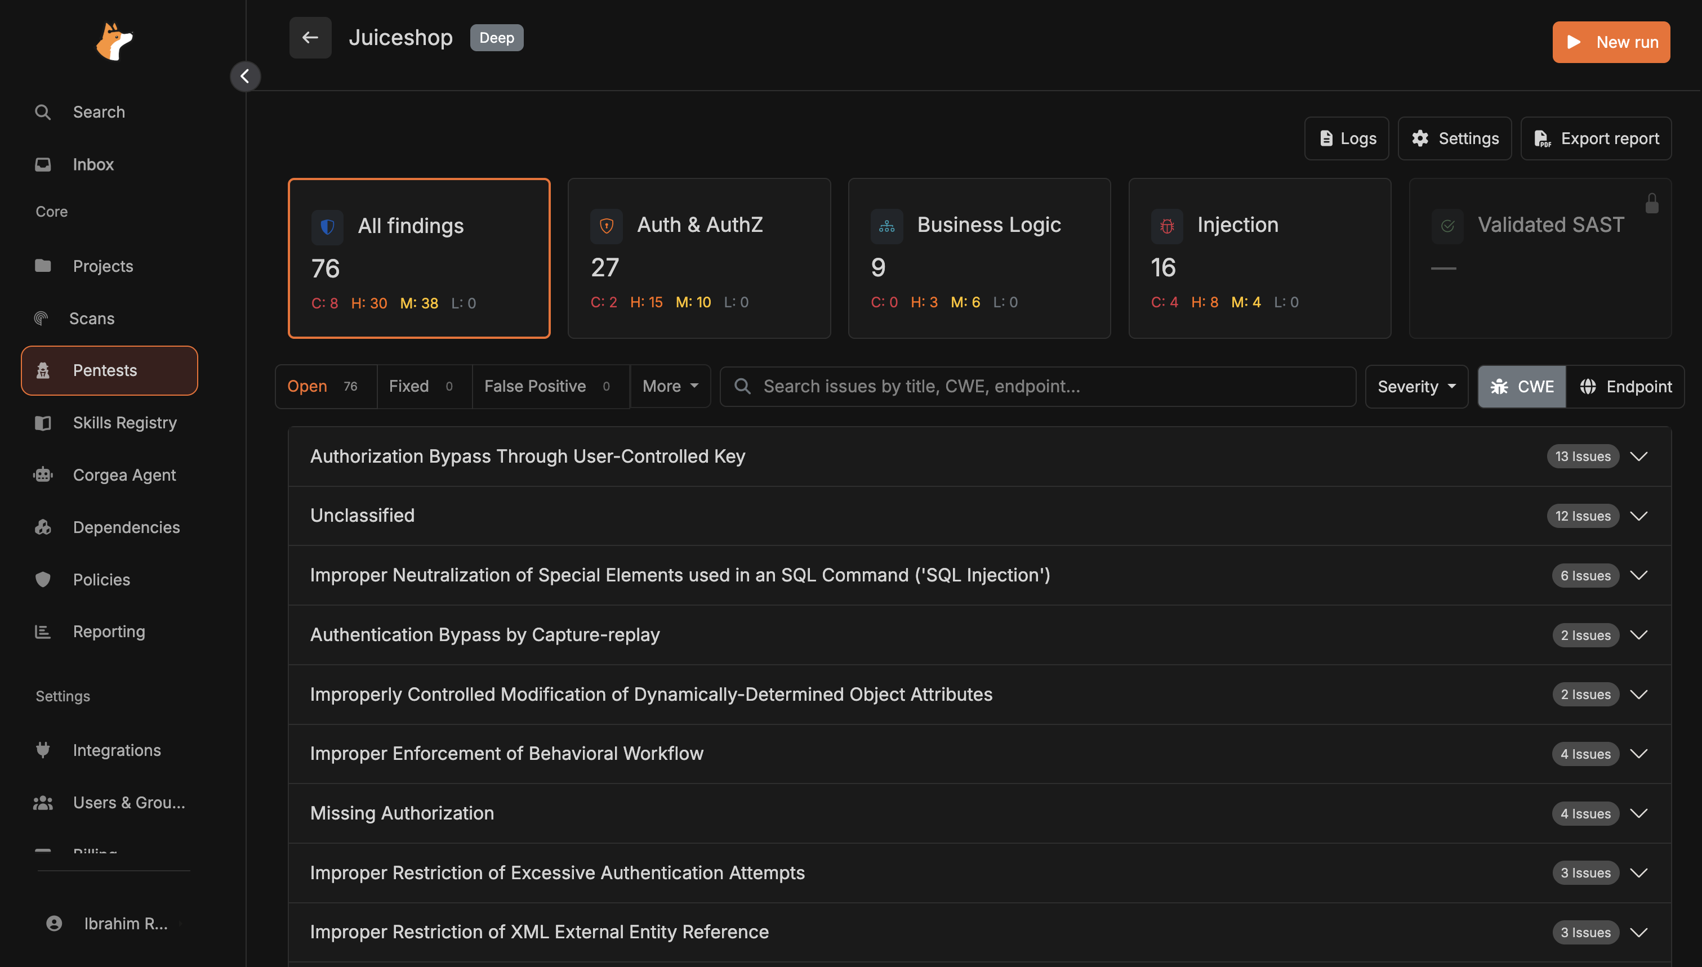Click the Business Logic hierarchy icon
This screenshot has width=1702, height=967.
(x=887, y=226)
